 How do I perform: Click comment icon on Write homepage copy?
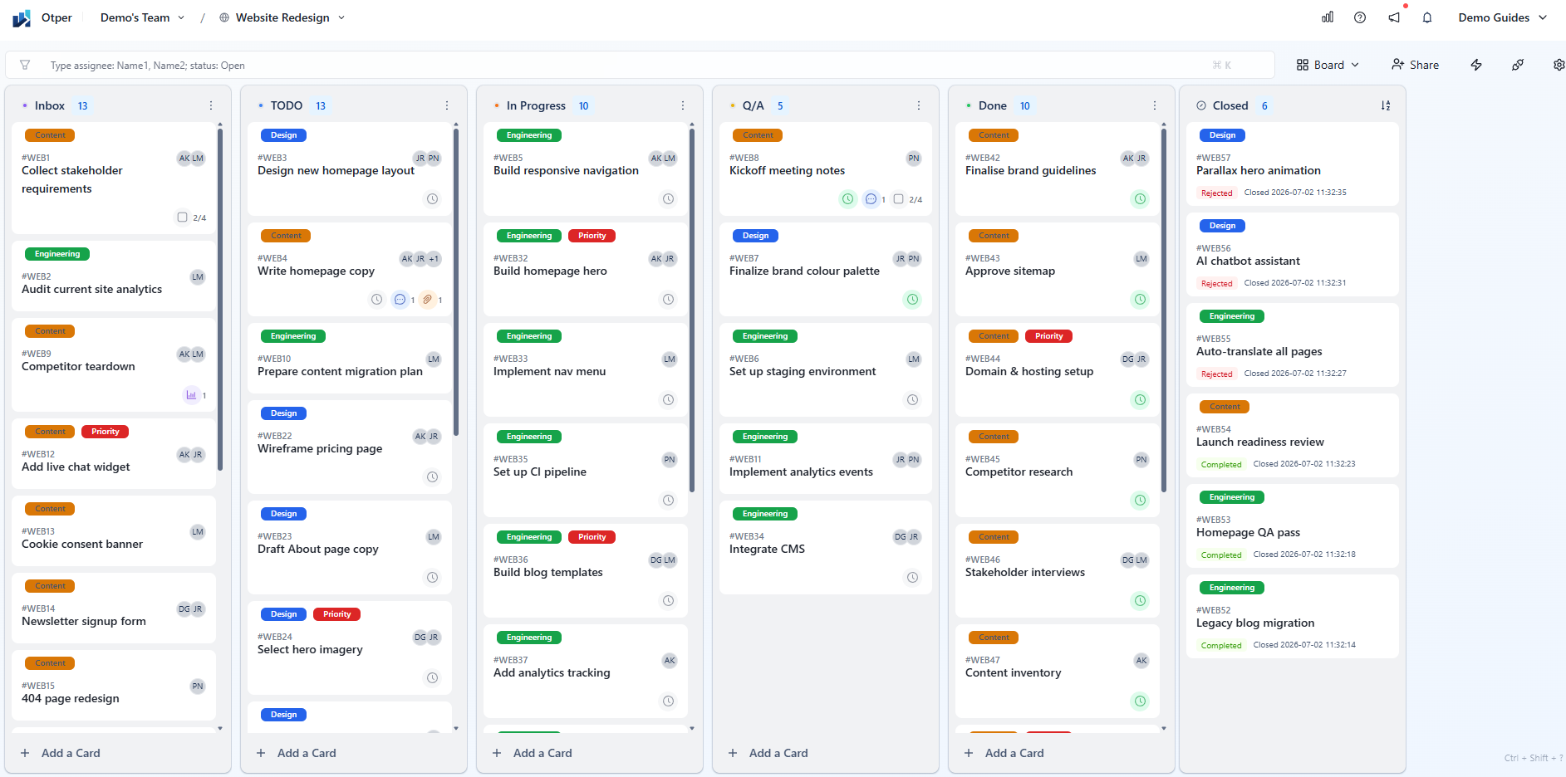point(400,300)
